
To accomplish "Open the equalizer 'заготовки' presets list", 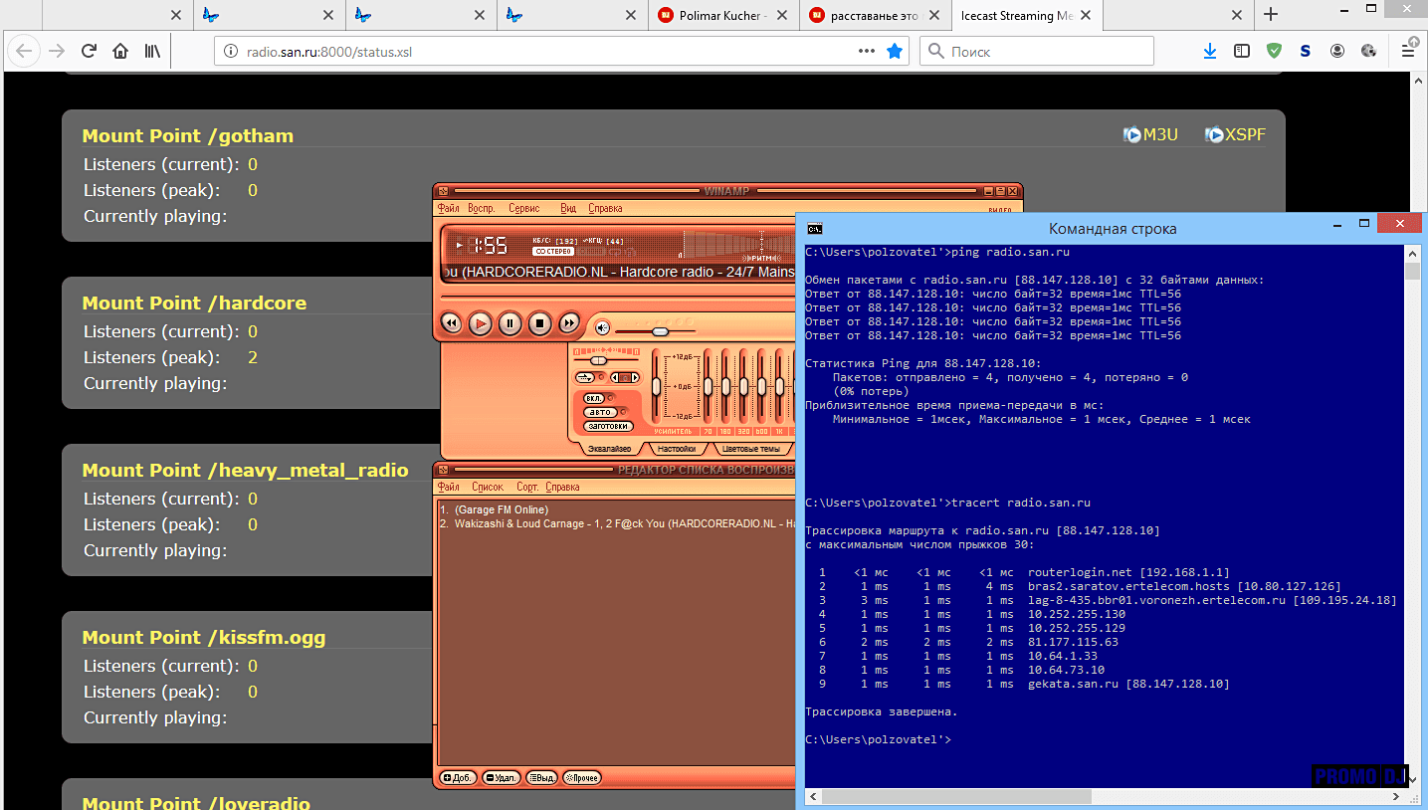I will click(608, 426).
